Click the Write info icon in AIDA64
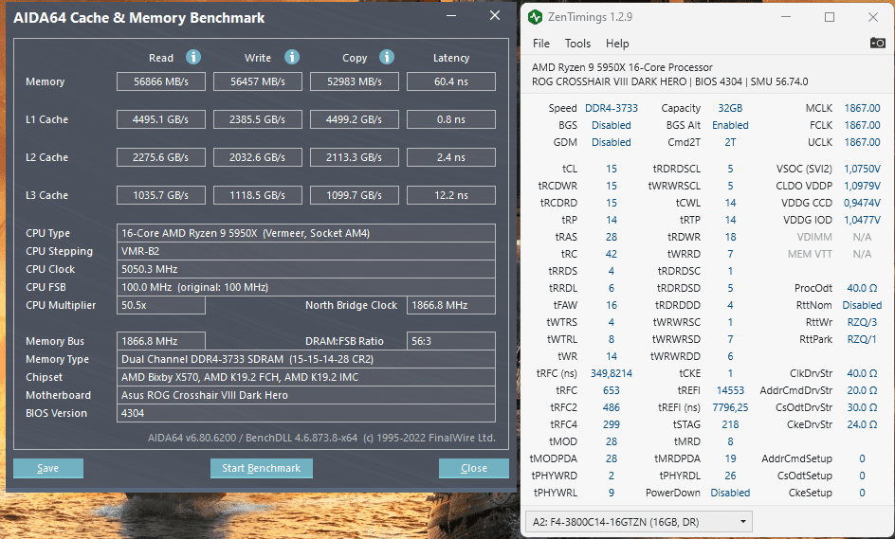Image resolution: width=895 pixels, height=539 pixels. (x=292, y=57)
